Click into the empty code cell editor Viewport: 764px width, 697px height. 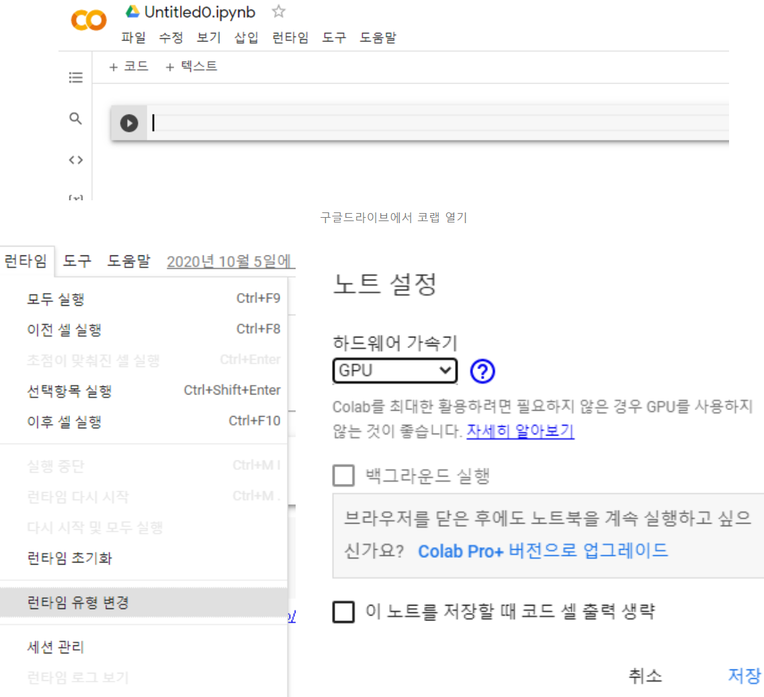click(437, 123)
